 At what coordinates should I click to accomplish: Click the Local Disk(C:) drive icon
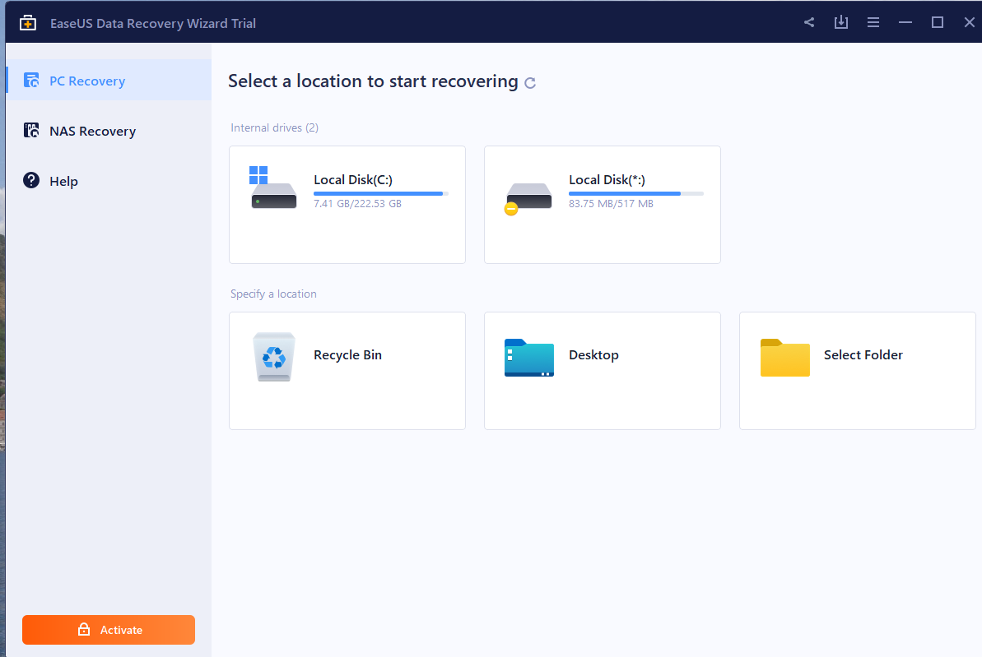(273, 187)
